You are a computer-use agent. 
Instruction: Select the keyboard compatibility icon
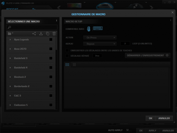pyautogui.click(x=98, y=28)
